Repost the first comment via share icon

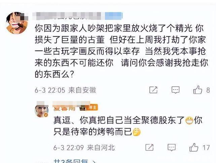(153, 90)
